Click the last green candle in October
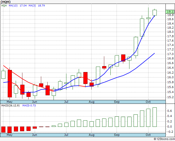175x141 pixels. point(155,12)
